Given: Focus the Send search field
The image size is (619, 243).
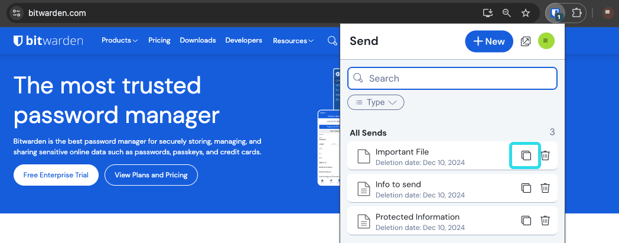Looking at the screenshot, I should point(452,78).
